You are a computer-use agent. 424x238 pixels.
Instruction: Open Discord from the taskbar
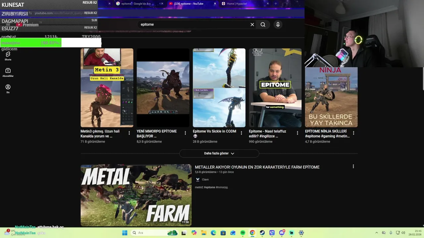(x=282, y=233)
